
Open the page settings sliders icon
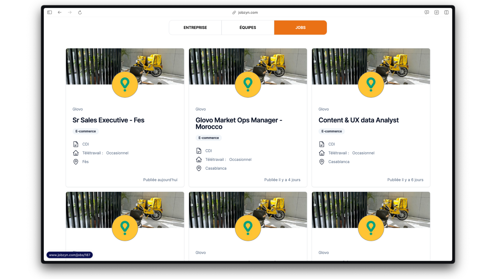(436, 12)
